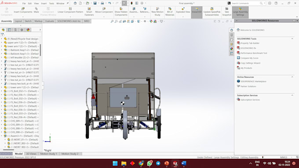
Task: Switch to the SOLIDWORKS Add-Ins tab
Action: pyautogui.click(x=69, y=21)
